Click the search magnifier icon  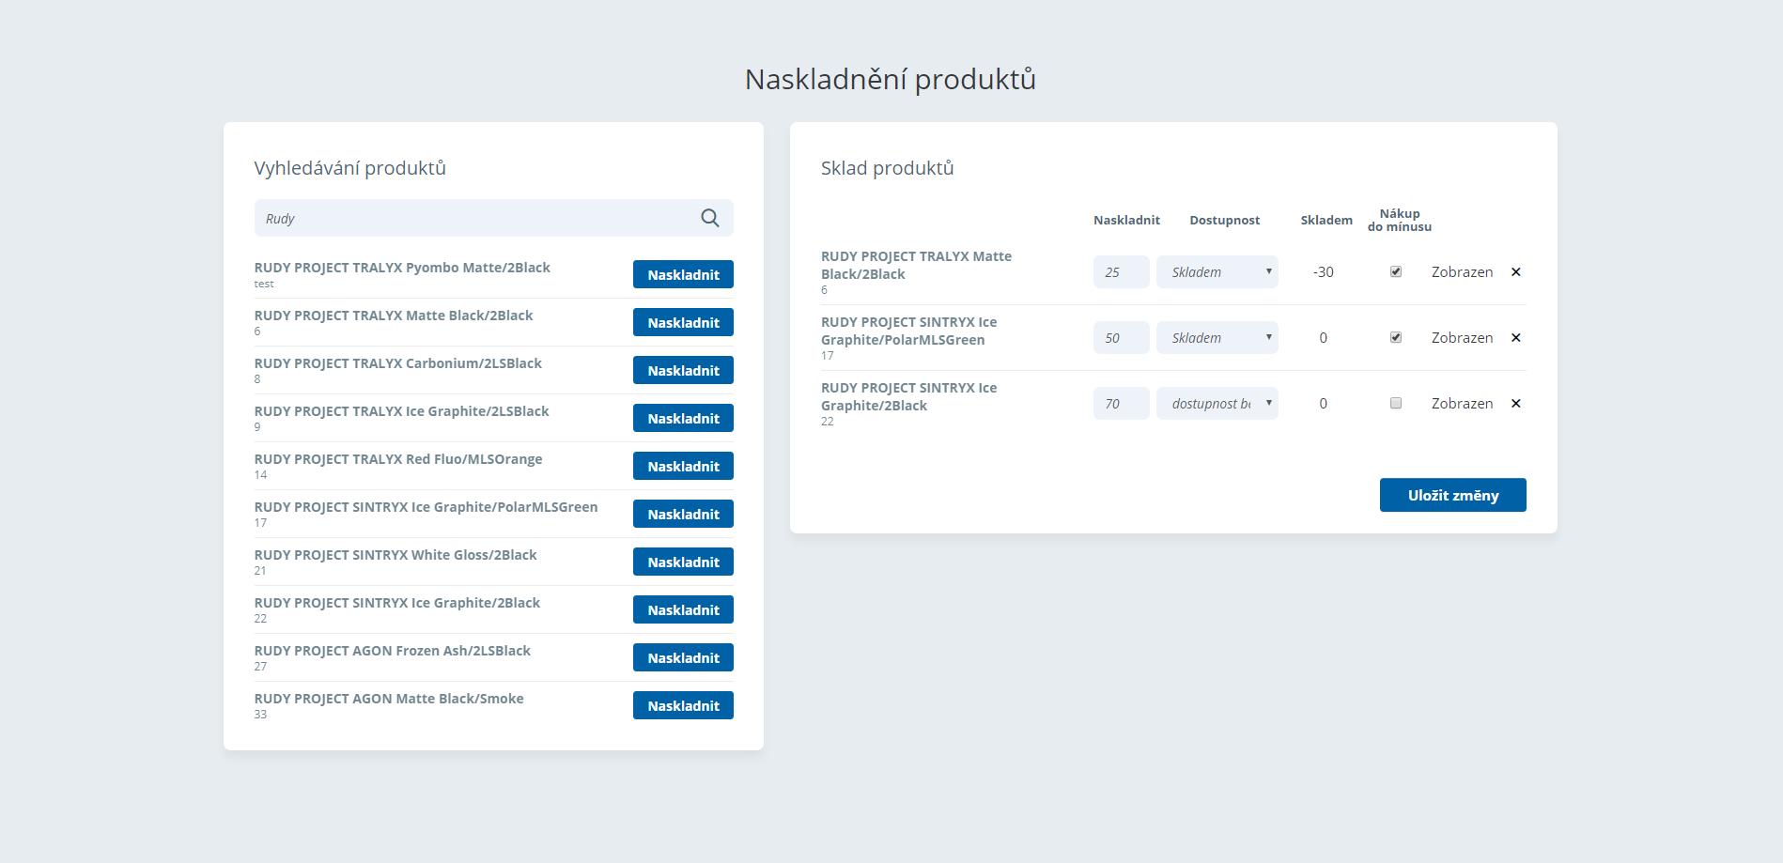(710, 218)
